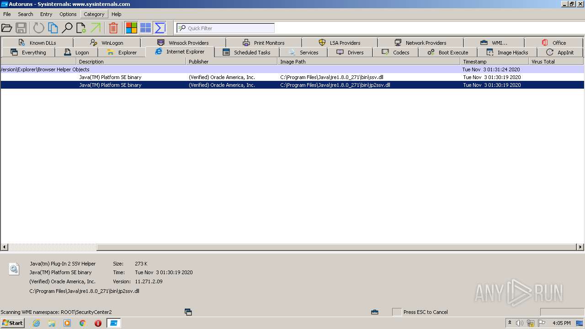Image resolution: width=585 pixels, height=329 pixels.
Task: Sort by the Description column header
Action: [131, 61]
